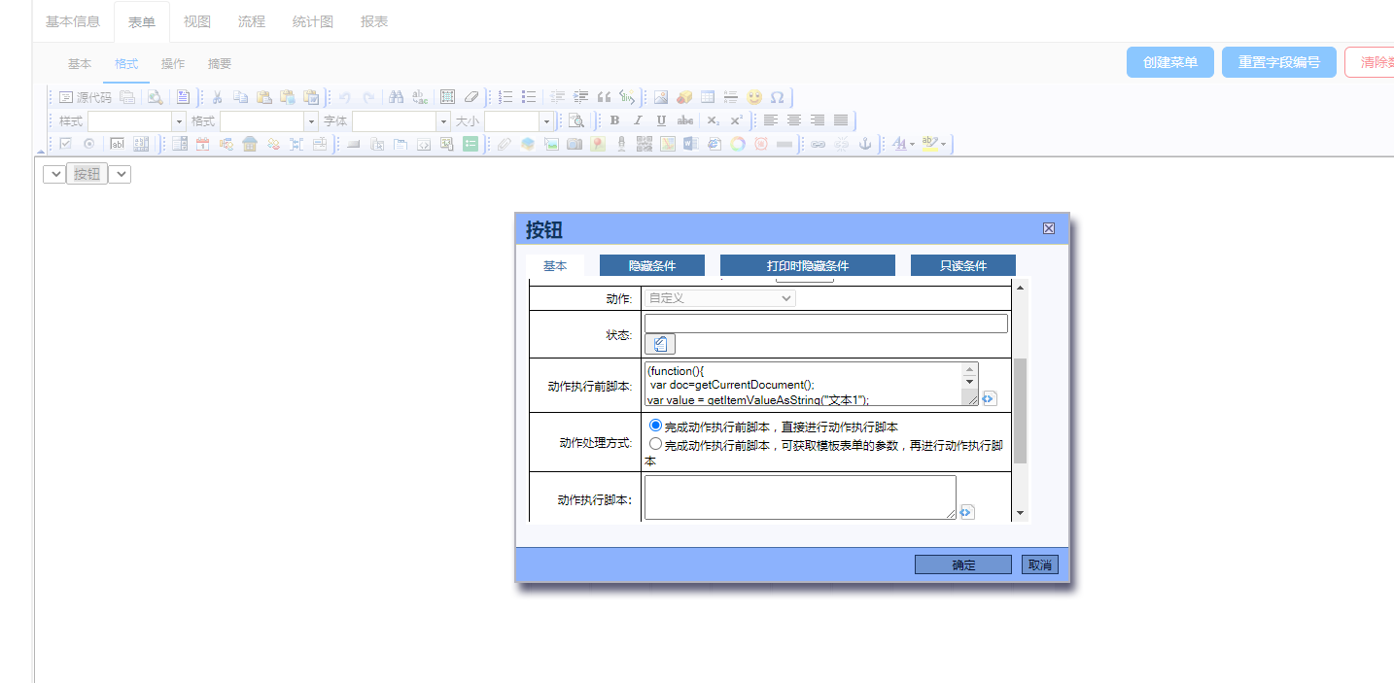Screen dimensions: 1394x683
Task: Insert a date field with calendar icon
Action: 203,144
